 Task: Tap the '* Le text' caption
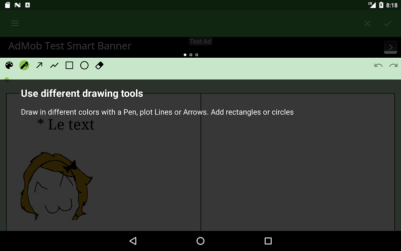pos(66,124)
